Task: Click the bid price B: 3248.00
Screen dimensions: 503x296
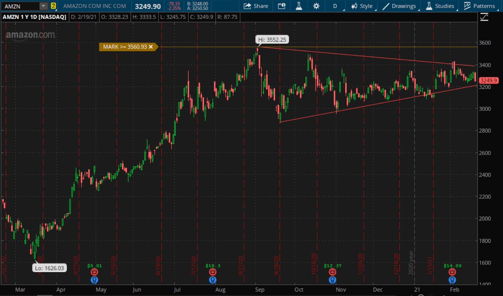Action: click(199, 4)
